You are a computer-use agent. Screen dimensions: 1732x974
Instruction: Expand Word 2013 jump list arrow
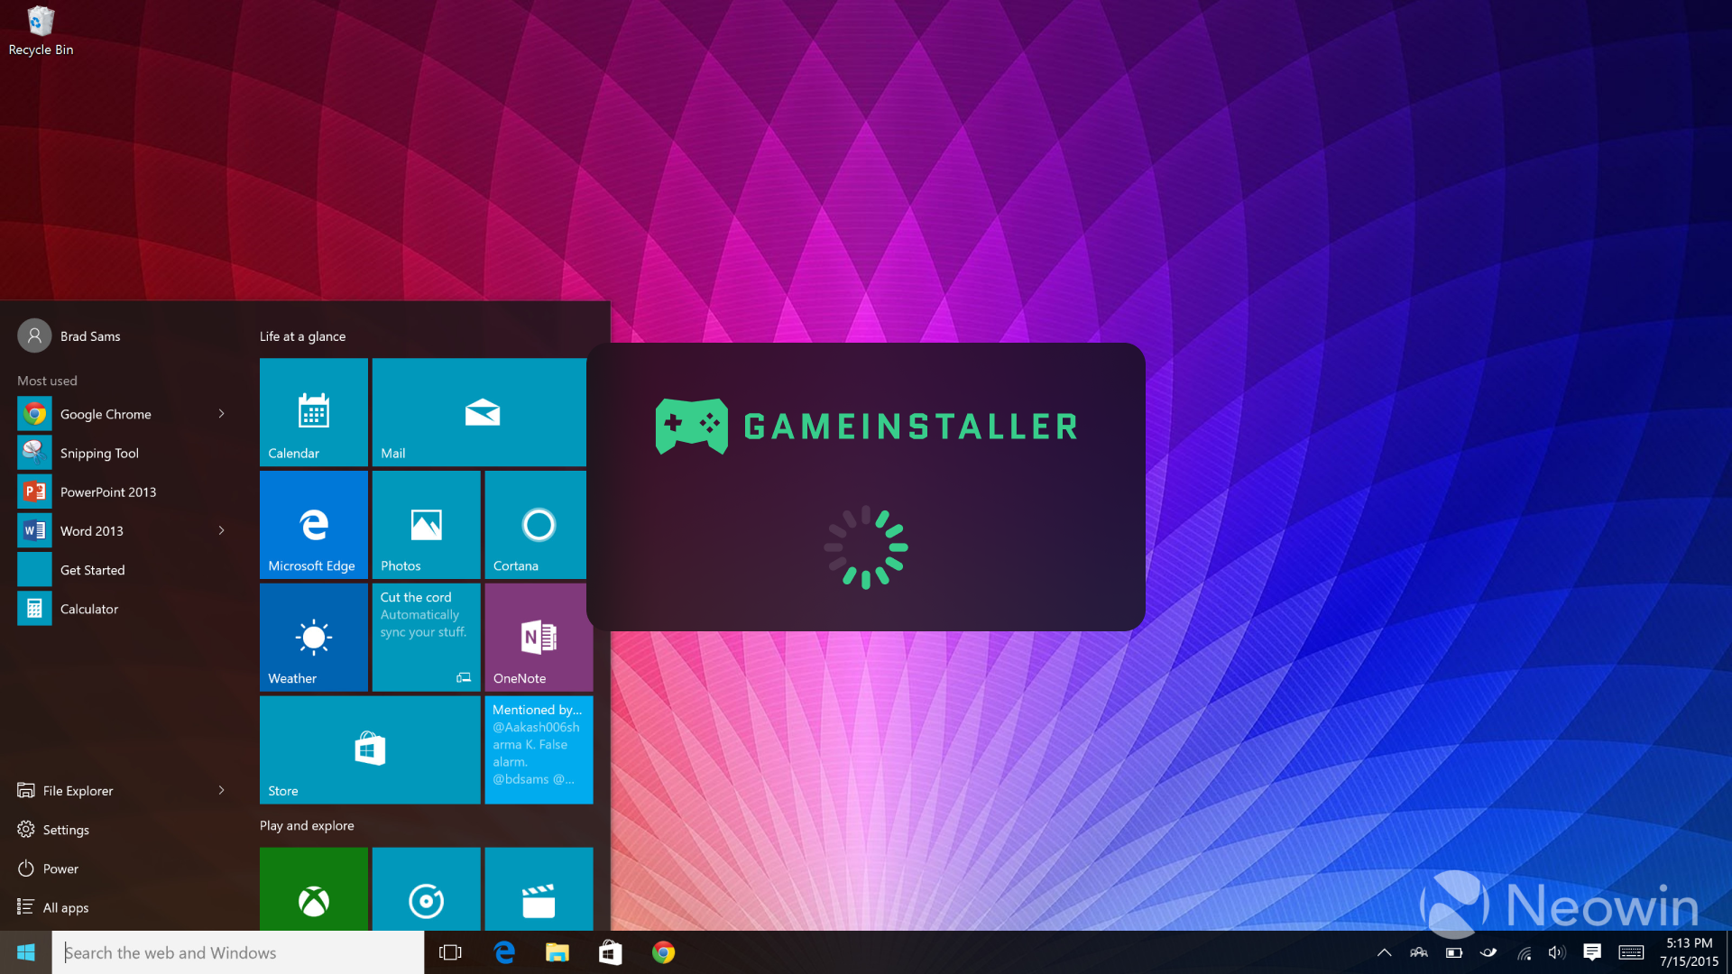tap(221, 530)
